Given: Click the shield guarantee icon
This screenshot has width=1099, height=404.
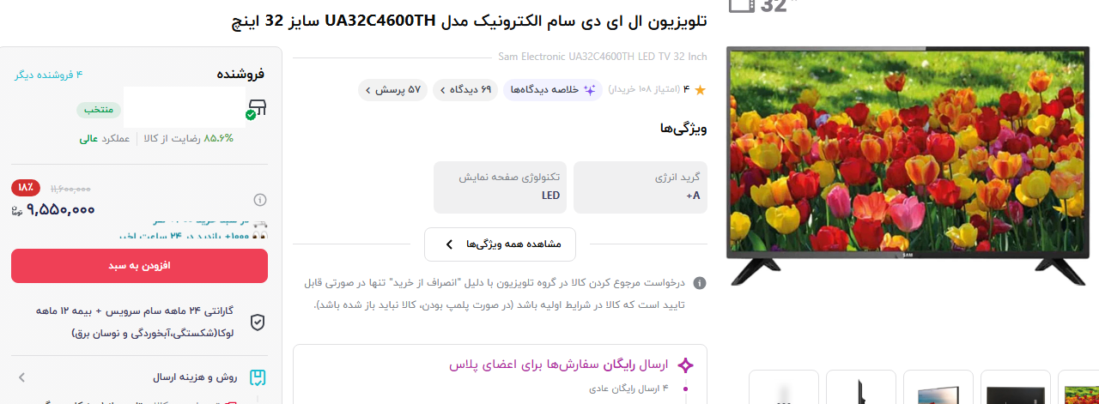Looking at the screenshot, I should click(258, 322).
